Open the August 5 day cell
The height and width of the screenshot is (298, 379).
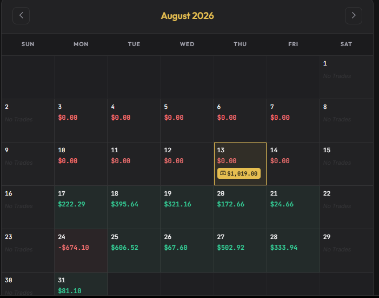[187, 121]
